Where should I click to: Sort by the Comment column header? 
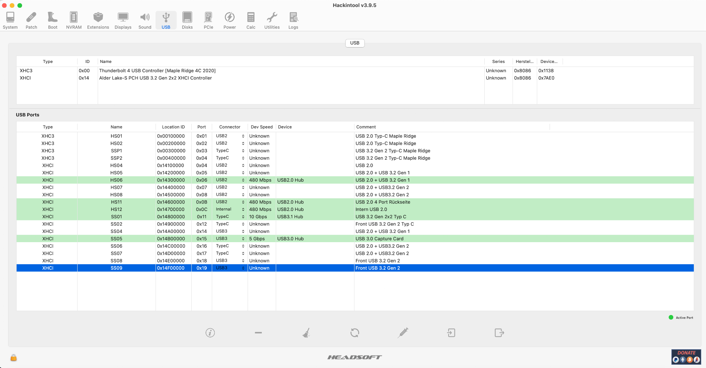pyautogui.click(x=452, y=127)
